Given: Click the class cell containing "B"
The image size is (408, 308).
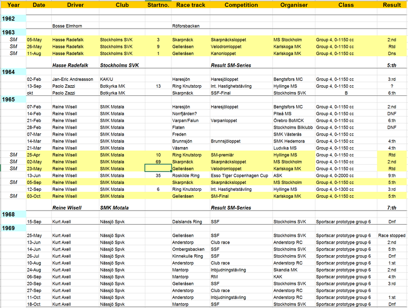Looking at the screenshot, I should [x=346, y=93].
